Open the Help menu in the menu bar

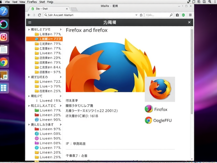pos(50,2)
